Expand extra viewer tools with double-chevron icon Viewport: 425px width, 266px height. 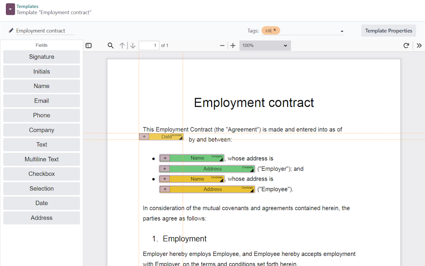click(x=419, y=45)
